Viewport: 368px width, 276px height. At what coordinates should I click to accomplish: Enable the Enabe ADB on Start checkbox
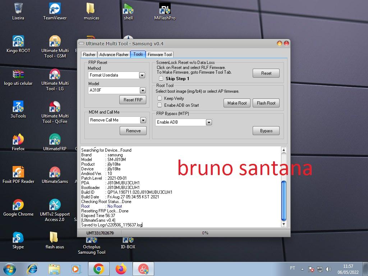(160, 105)
